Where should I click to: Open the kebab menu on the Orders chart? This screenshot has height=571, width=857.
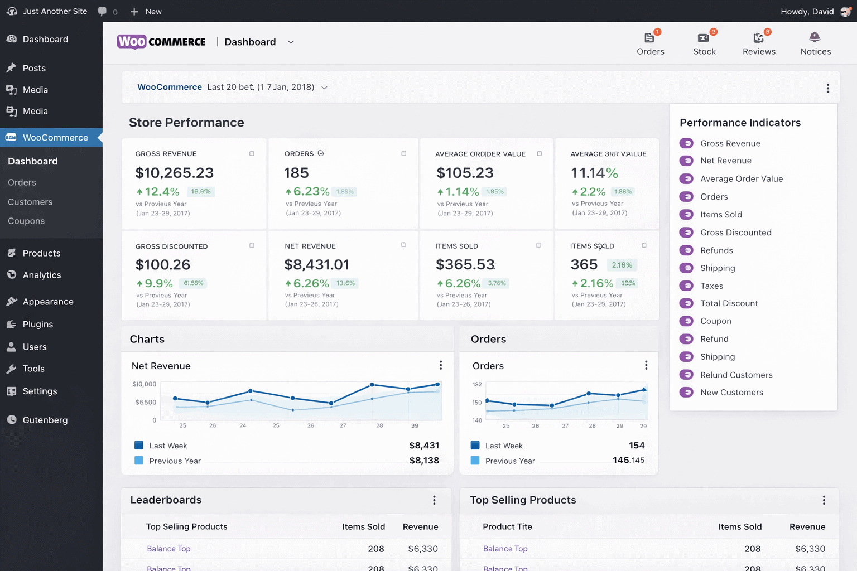(646, 365)
